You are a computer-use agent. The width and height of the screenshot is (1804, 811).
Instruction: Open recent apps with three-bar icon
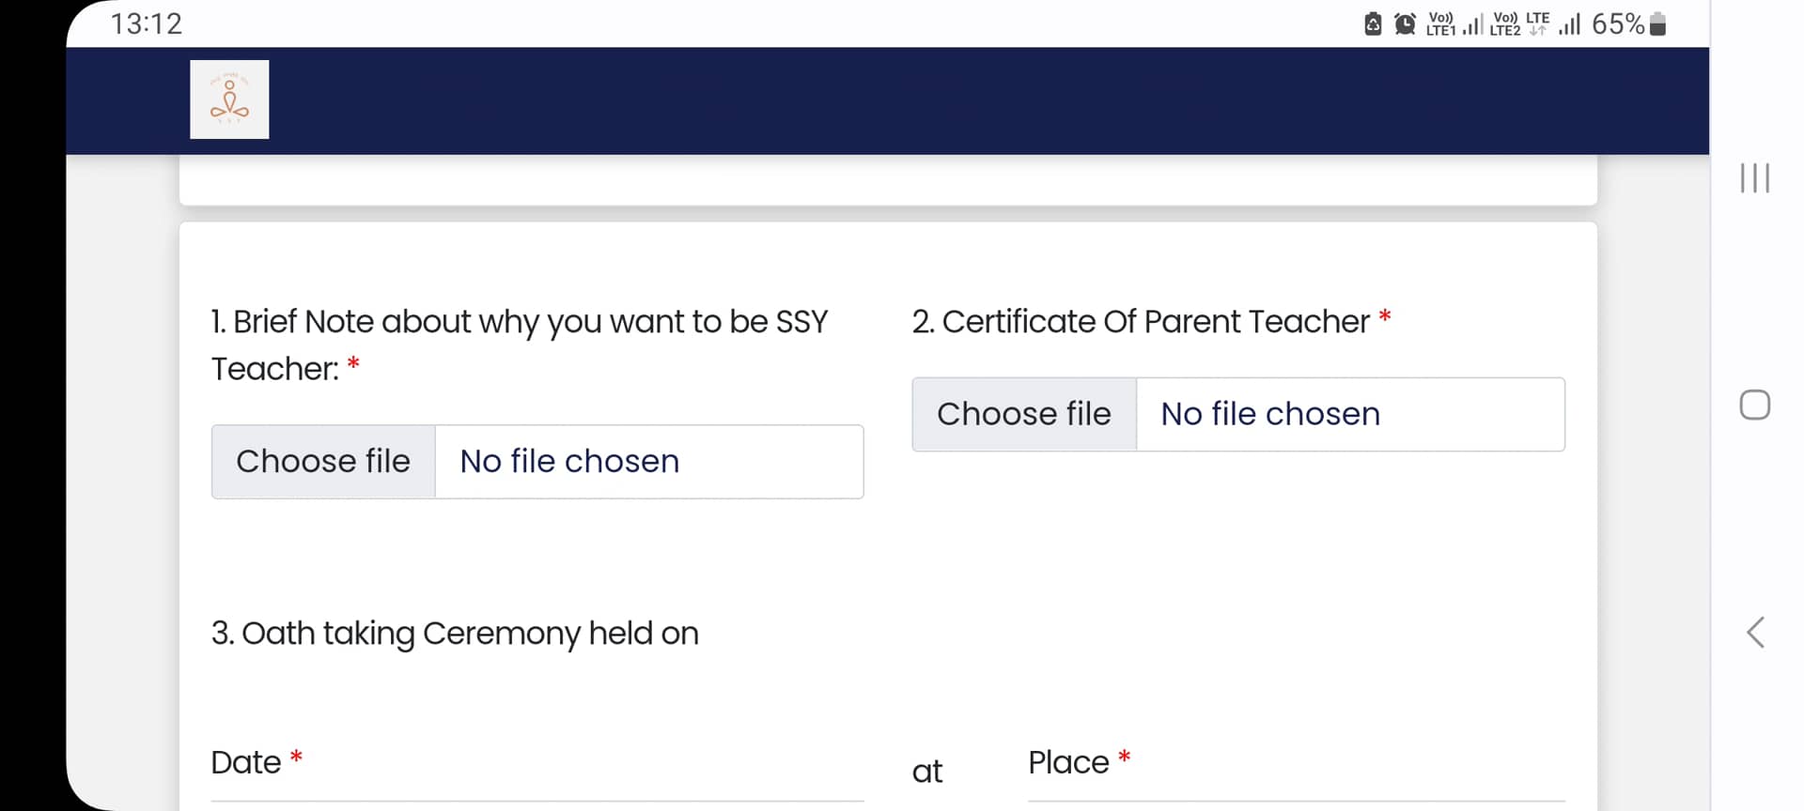[x=1754, y=177]
